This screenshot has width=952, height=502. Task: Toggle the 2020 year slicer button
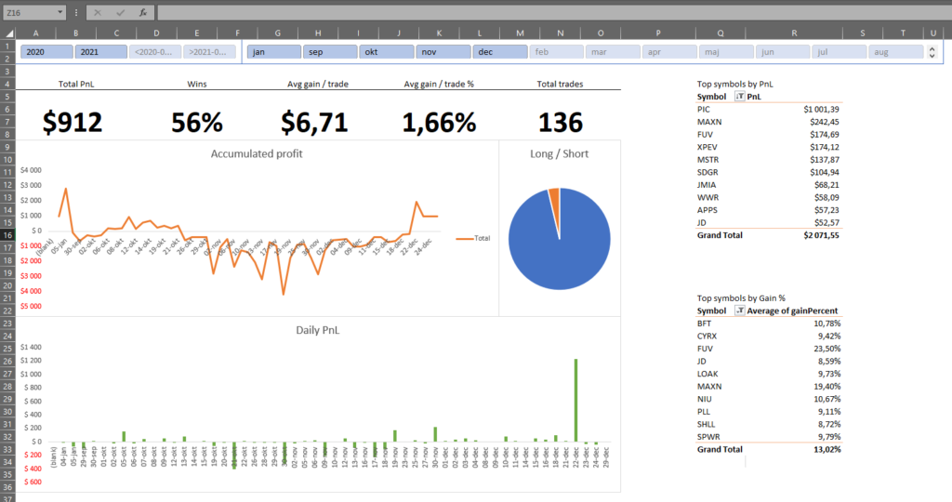[x=46, y=52]
